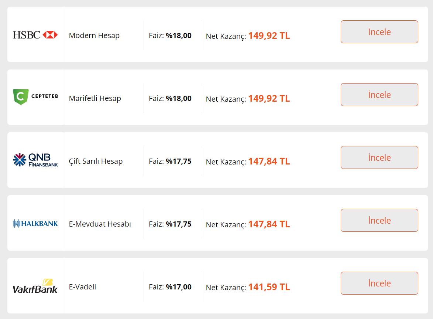Viewport: 433px width, 319px height.
Task: Select the E-Vadeli account name
Action: click(82, 287)
